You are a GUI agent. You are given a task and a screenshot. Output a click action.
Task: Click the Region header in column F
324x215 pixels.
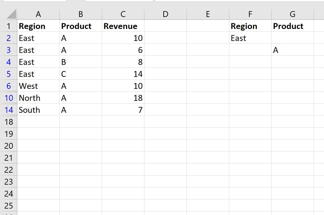pos(250,26)
